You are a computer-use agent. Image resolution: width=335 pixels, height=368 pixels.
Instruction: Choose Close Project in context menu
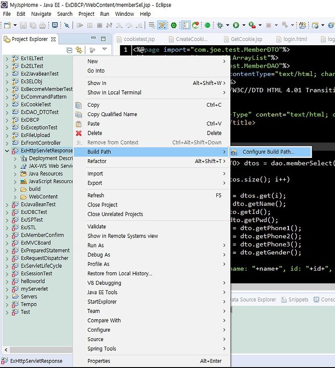coord(152,205)
